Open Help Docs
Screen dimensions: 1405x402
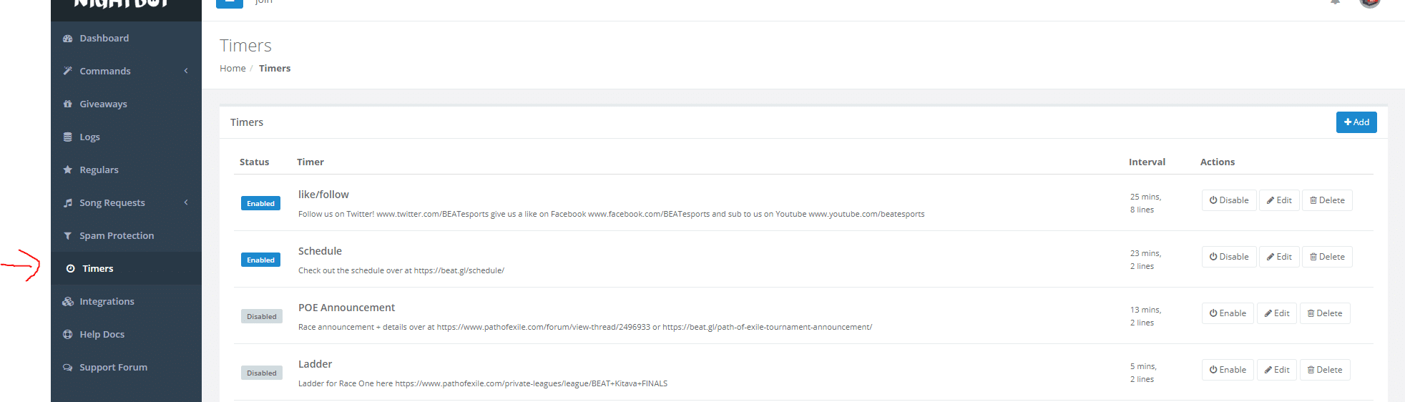(x=126, y=334)
